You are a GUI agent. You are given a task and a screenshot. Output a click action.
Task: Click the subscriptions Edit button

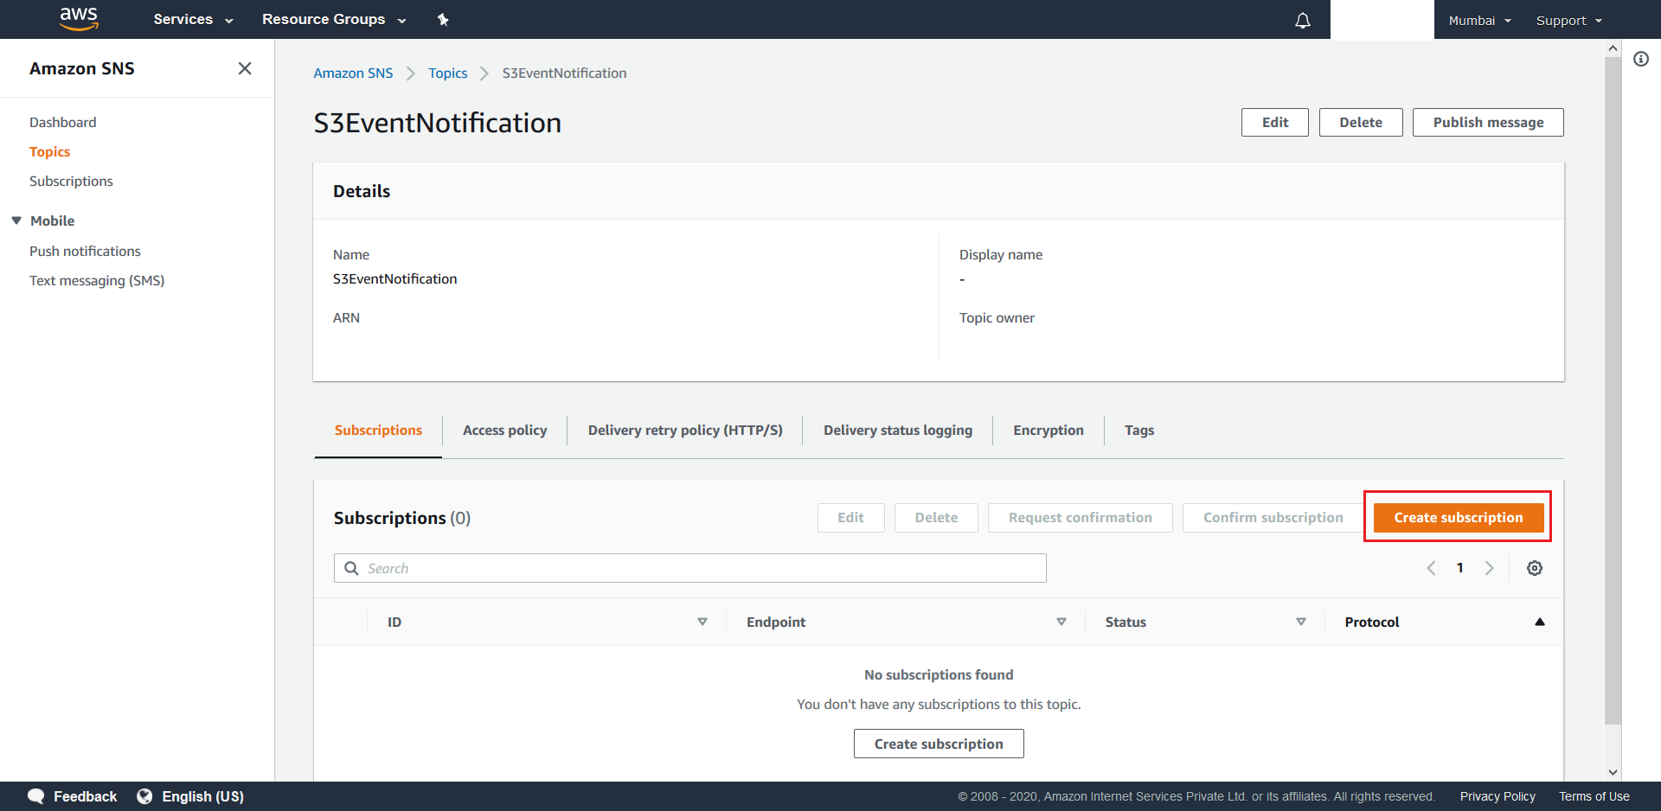click(x=850, y=517)
